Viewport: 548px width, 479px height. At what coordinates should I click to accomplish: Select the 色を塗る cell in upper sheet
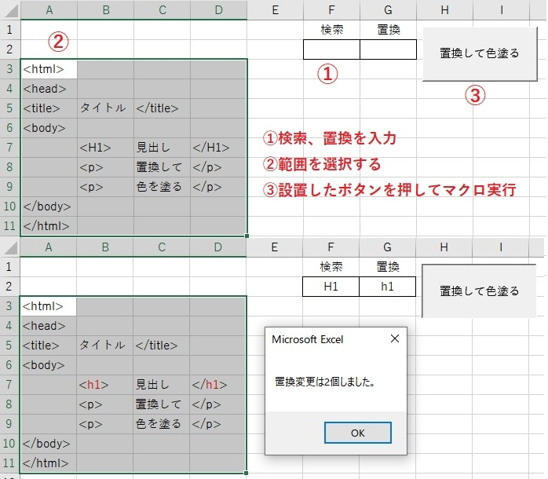pos(163,187)
